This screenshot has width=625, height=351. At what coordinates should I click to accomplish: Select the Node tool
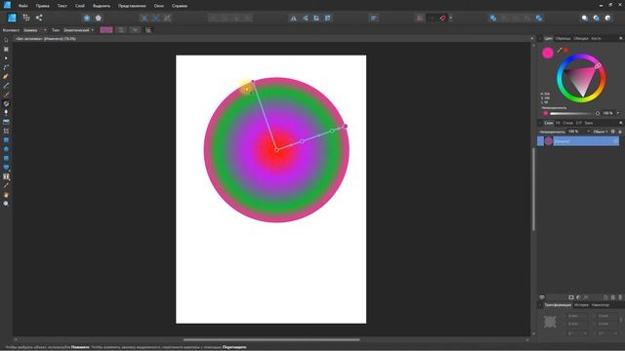6,58
